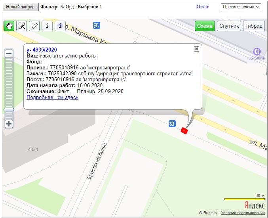Zoom out with the minus button
The height and width of the screenshot is (218, 268).
[x=9, y=54]
